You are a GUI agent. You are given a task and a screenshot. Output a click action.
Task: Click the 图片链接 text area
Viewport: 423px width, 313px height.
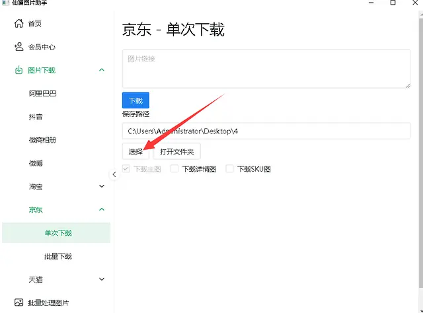point(266,69)
